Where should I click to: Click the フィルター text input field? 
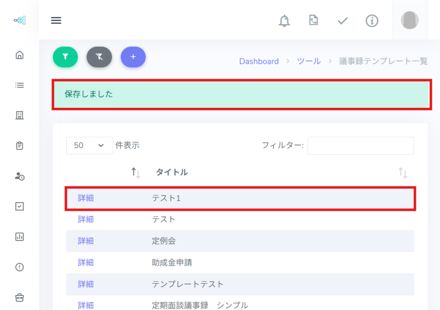[x=361, y=146]
